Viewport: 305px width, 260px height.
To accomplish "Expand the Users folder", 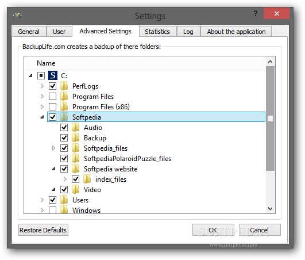I will [x=42, y=200].
